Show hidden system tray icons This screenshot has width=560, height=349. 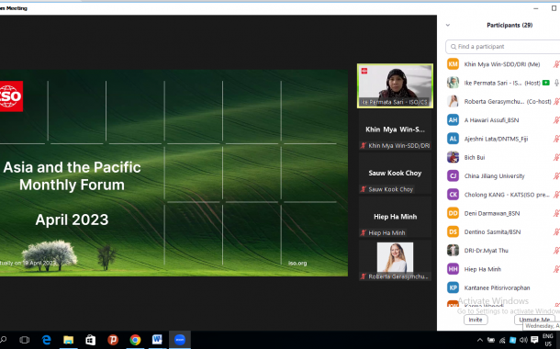pos(479,340)
